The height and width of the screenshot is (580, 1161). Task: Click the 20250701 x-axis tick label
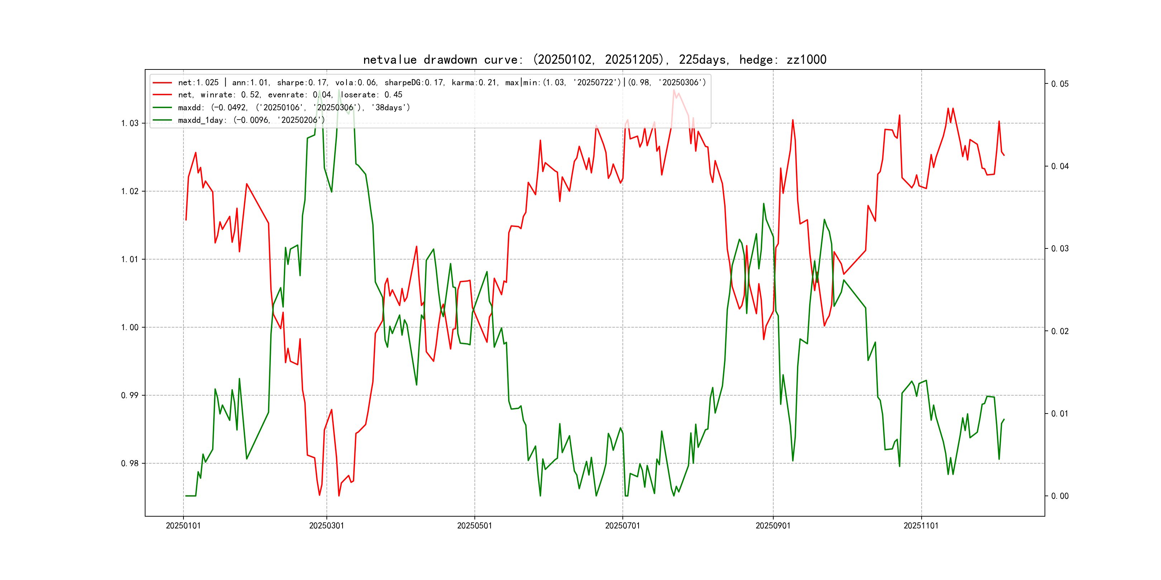pyautogui.click(x=622, y=526)
